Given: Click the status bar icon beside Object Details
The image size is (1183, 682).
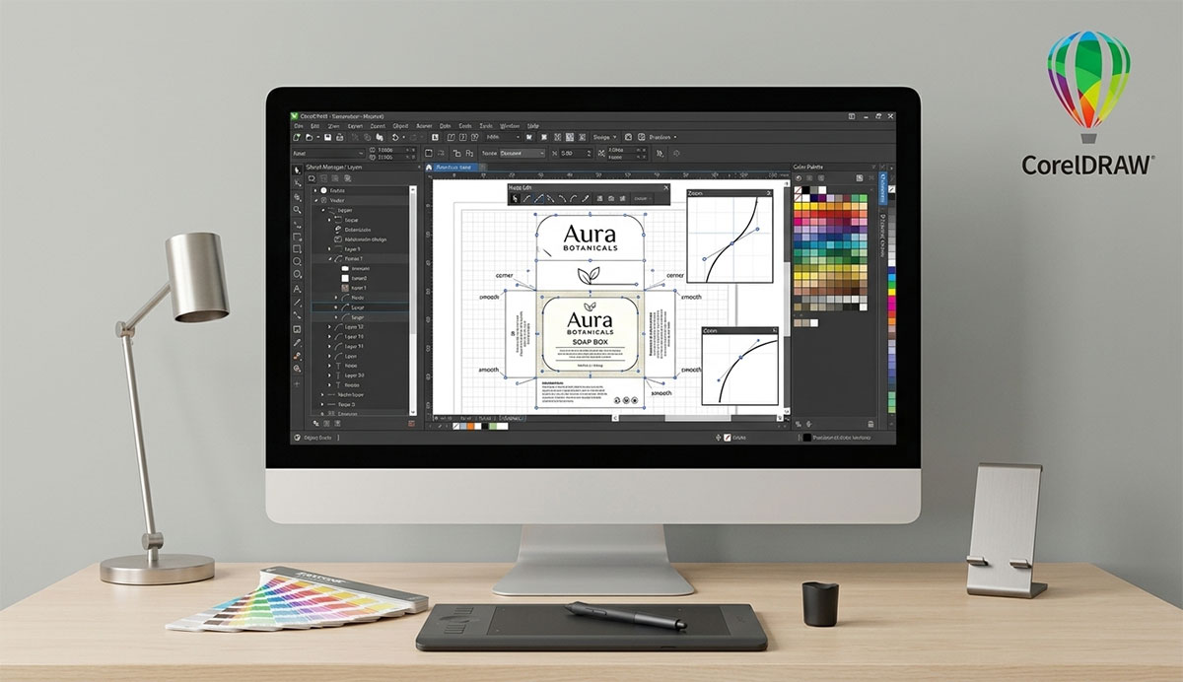Looking at the screenshot, I should [297, 438].
